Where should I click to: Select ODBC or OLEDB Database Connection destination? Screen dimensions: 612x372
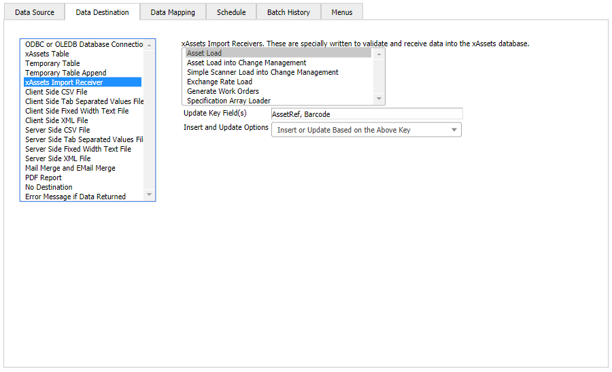pos(84,44)
